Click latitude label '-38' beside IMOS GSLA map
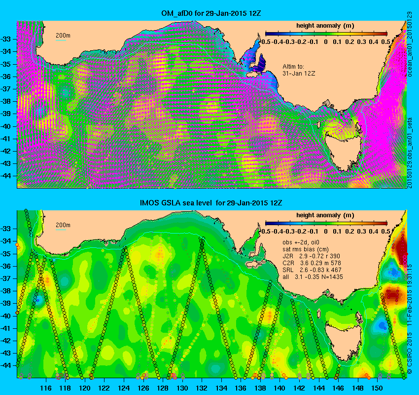The image size is (419, 395). (5, 291)
